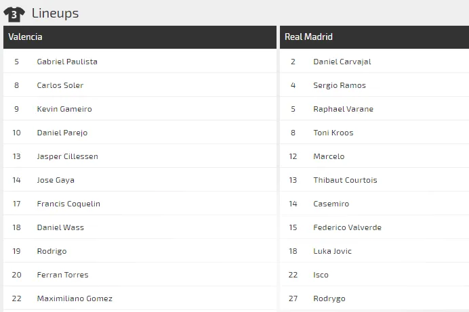Open Luka Jovic player link
Viewport: 469px width, 312px height.
332,251
